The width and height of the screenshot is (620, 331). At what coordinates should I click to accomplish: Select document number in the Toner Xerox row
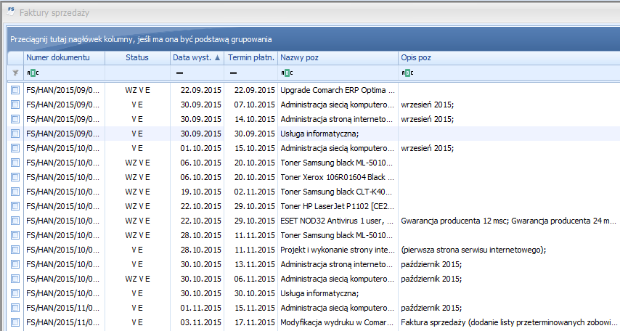(x=64, y=177)
